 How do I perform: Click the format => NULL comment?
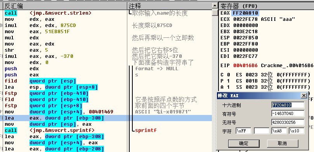click(x=156, y=69)
